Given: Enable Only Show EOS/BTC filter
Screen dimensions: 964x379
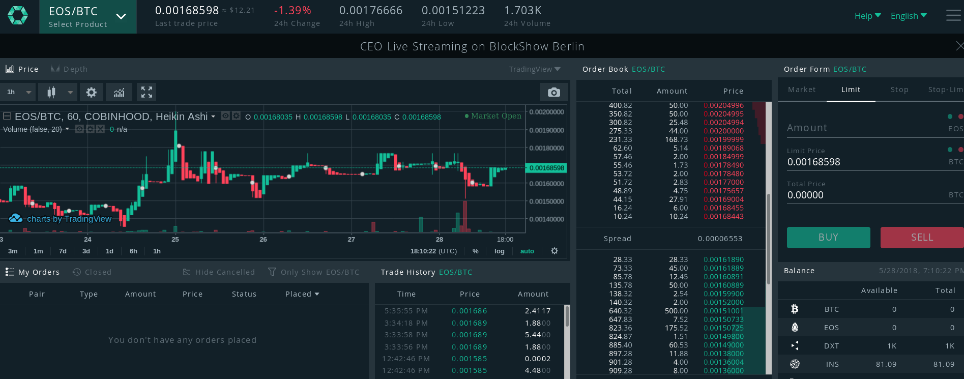Looking at the screenshot, I should pyautogui.click(x=313, y=272).
